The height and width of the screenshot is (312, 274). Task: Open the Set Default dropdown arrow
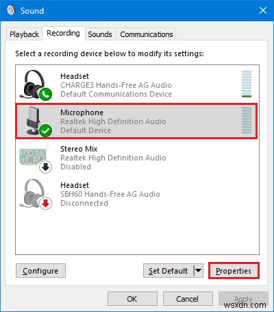(199, 271)
